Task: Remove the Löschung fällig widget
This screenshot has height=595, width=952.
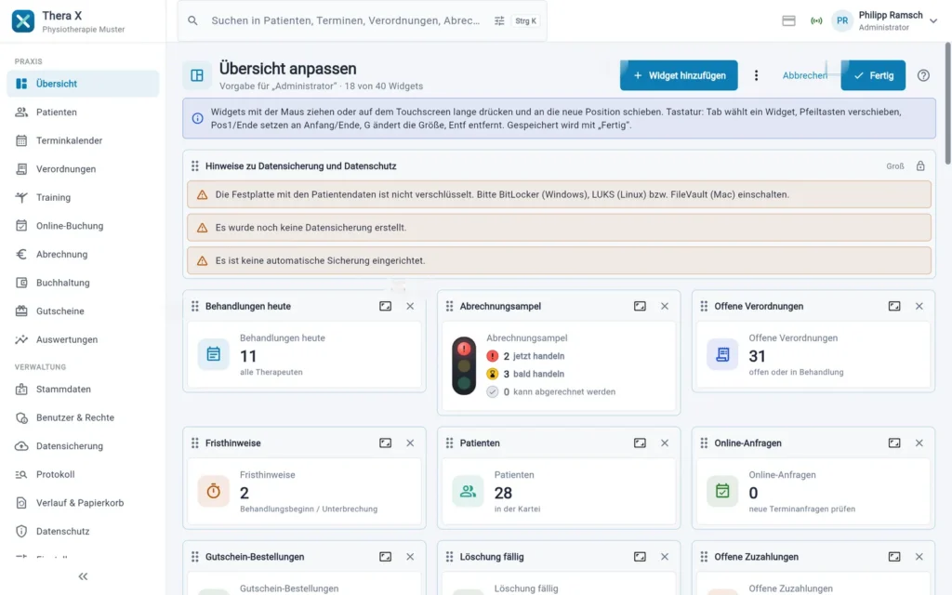Action: click(x=665, y=557)
